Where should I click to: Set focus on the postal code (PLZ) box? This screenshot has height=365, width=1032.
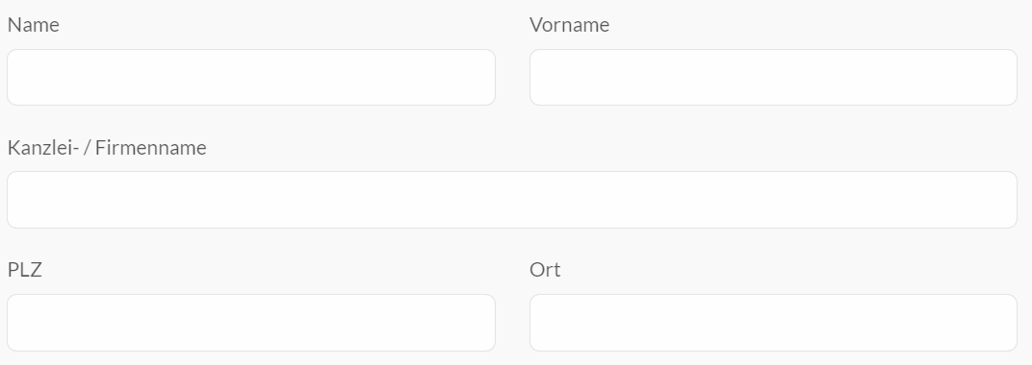pos(250,323)
